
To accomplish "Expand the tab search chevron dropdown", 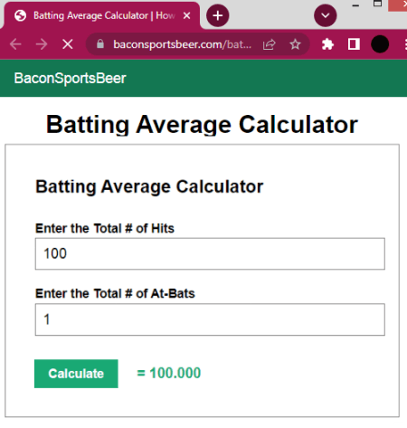I will click(326, 15).
